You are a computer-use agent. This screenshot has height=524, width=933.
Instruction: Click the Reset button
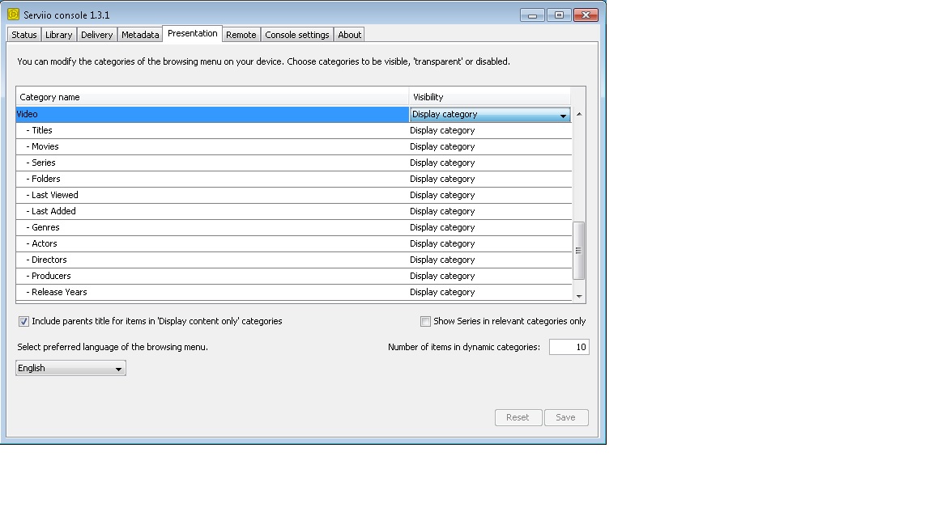point(518,417)
